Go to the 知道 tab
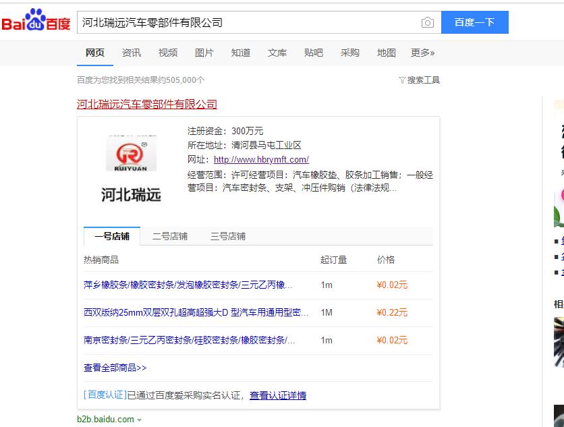564x427 pixels. 241,53
